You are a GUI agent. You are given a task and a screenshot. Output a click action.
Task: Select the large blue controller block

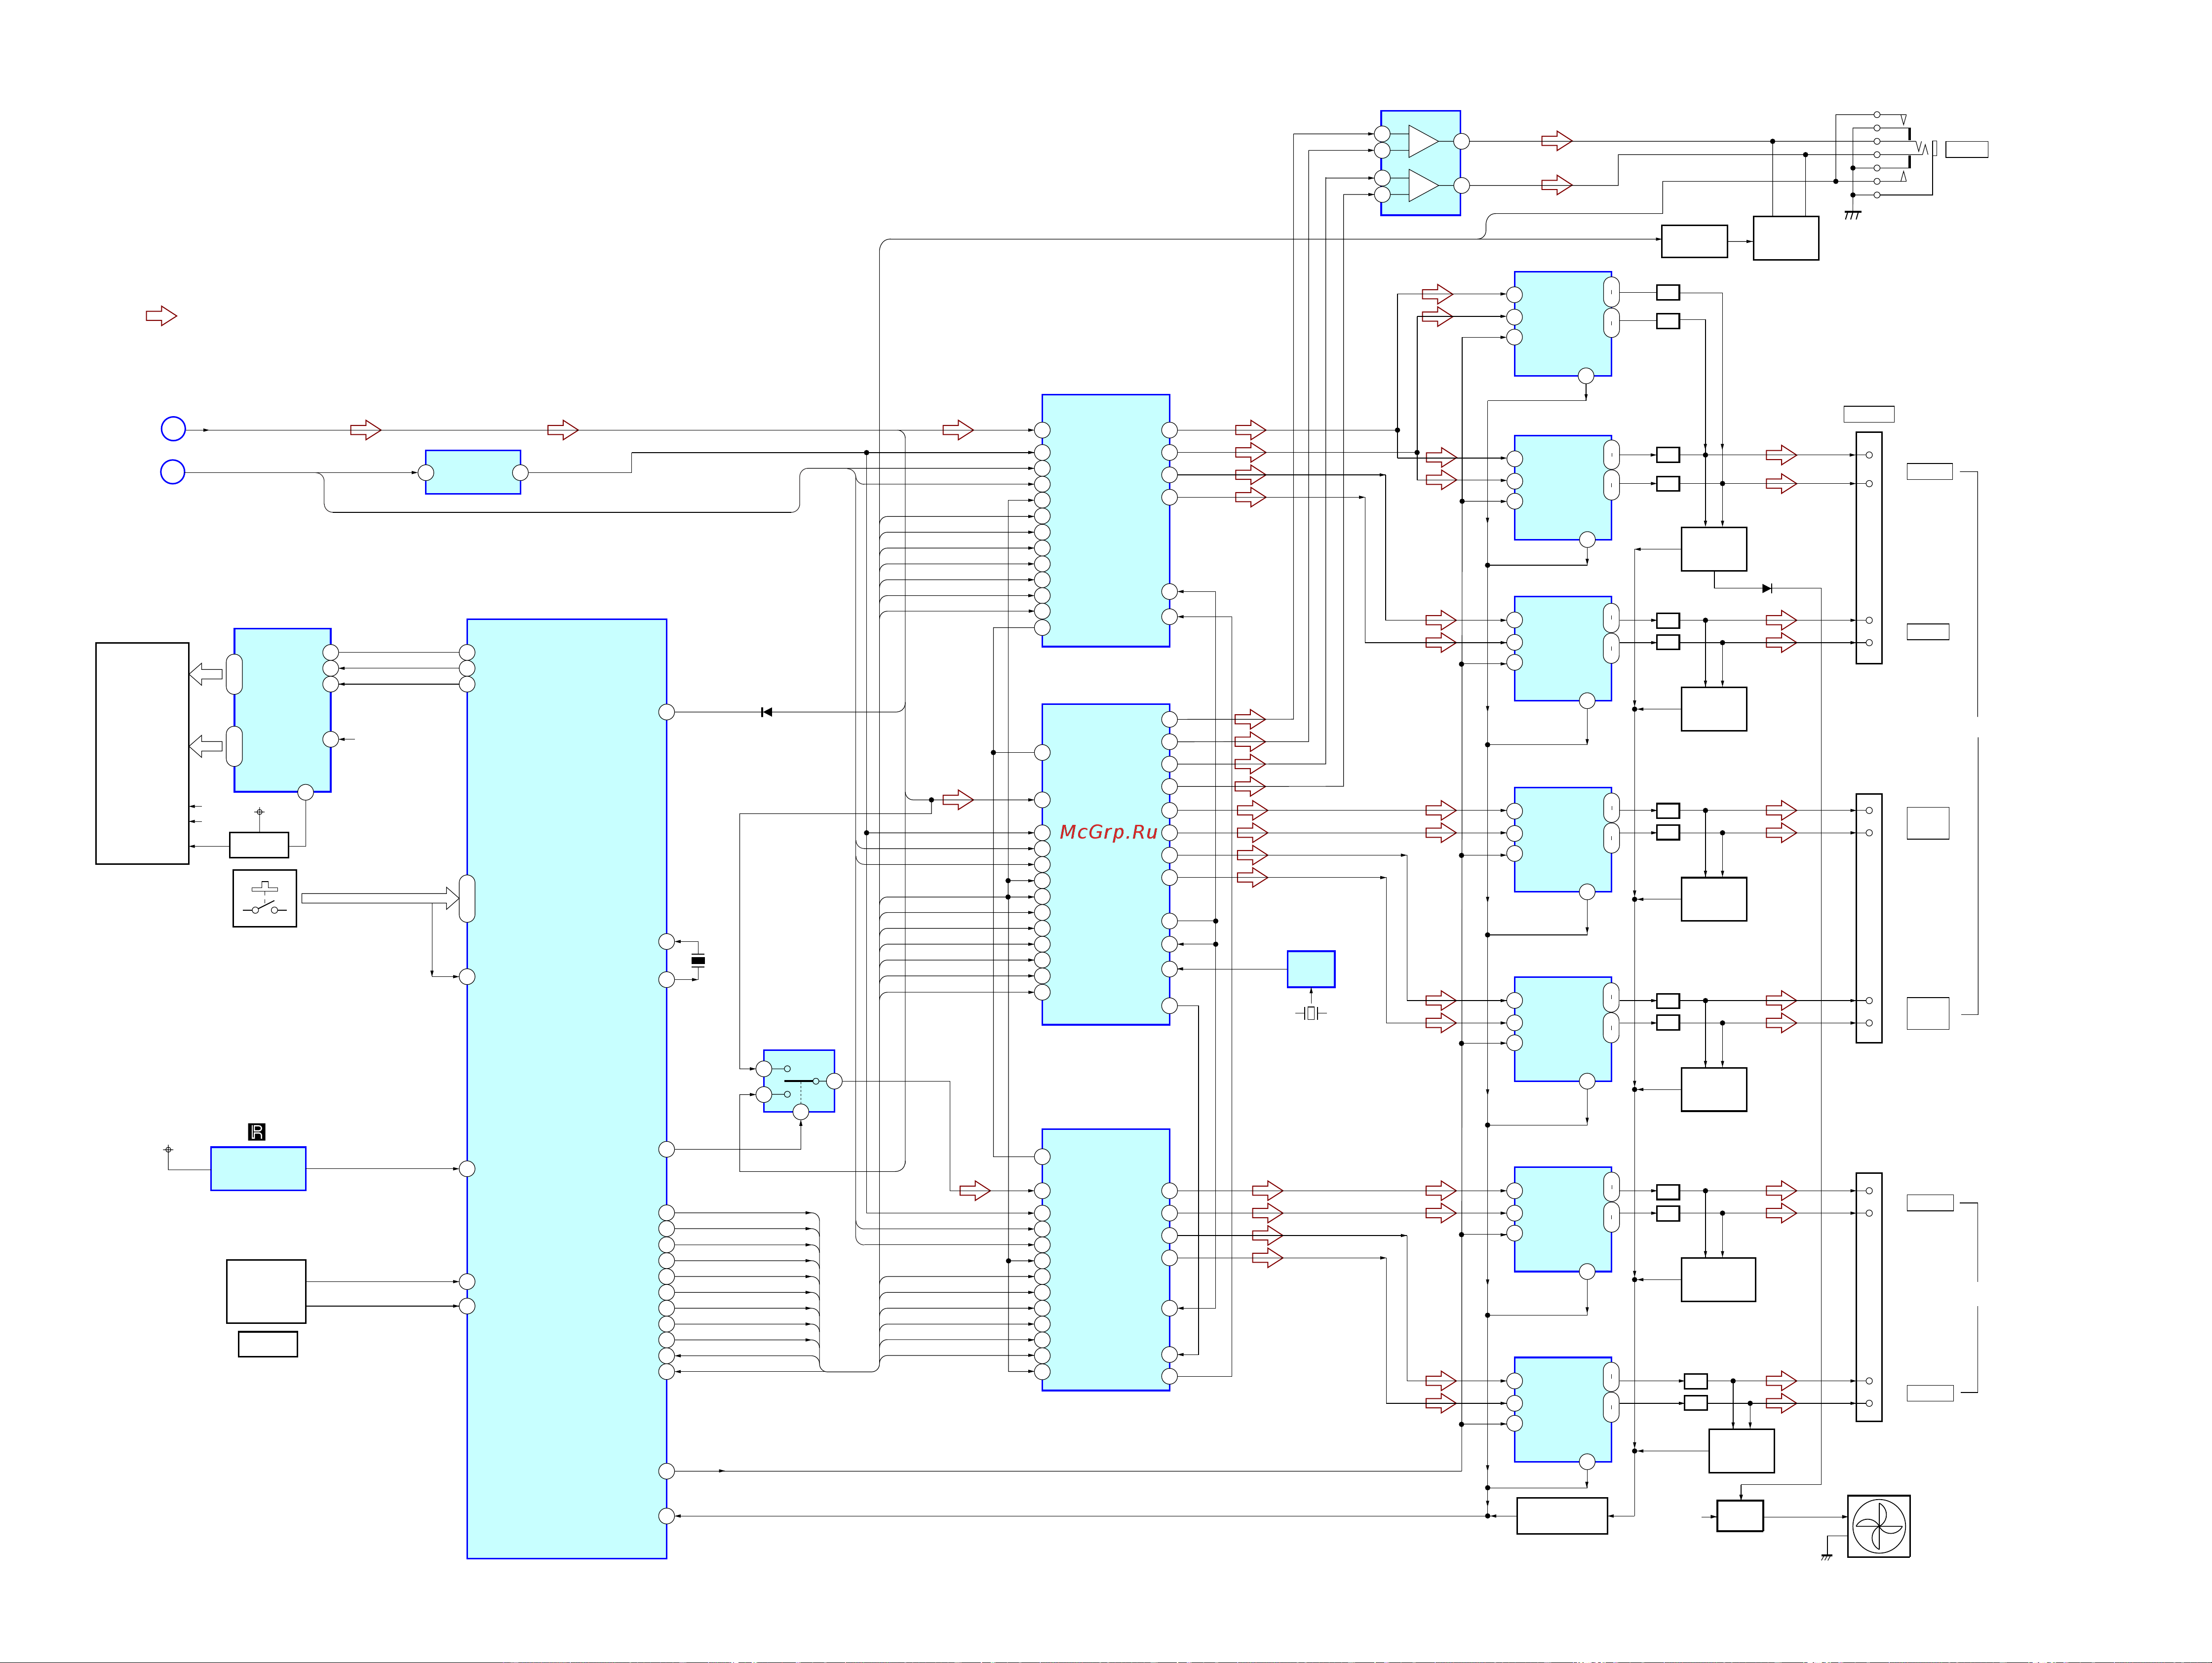[567, 1088]
